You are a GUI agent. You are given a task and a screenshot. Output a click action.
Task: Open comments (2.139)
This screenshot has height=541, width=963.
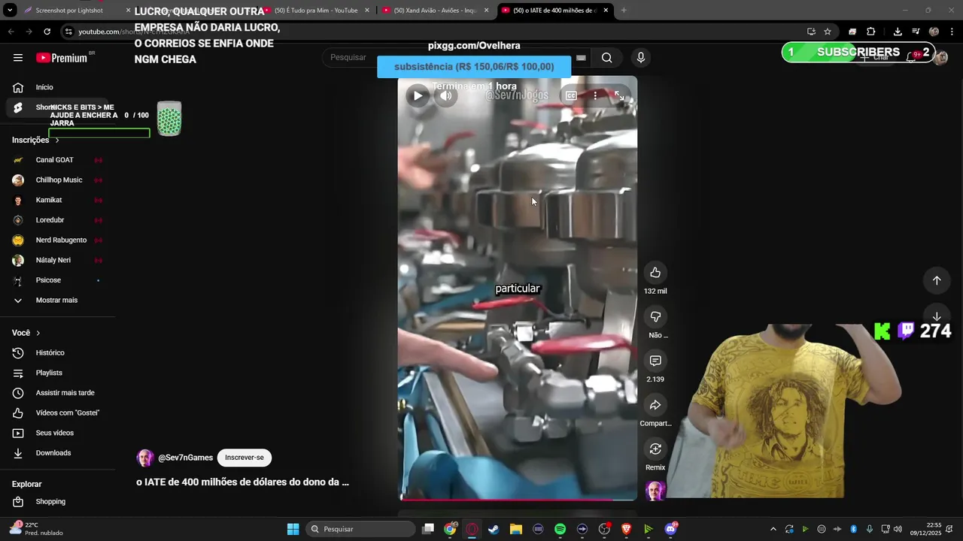(x=655, y=361)
